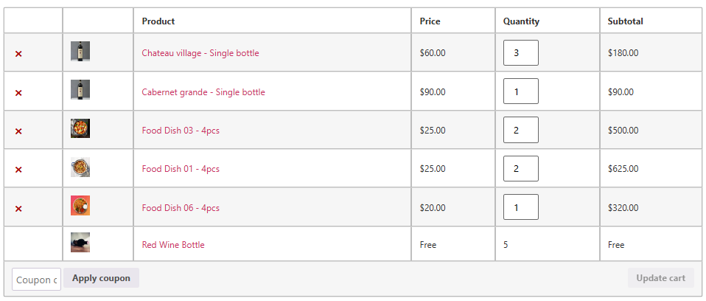The image size is (706, 301).
Task: Click Cabernet grande bottle thumbnail image
Action: (x=80, y=90)
